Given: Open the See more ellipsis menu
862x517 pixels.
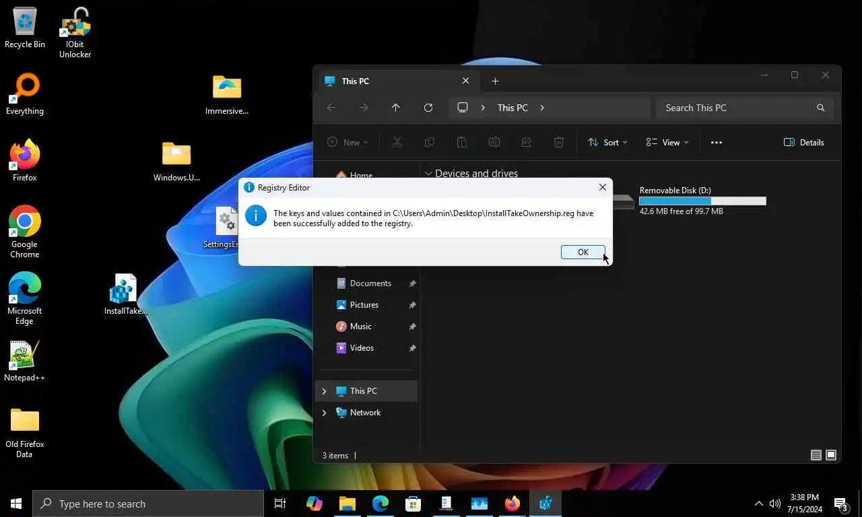Looking at the screenshot, I should click(716, 142).
